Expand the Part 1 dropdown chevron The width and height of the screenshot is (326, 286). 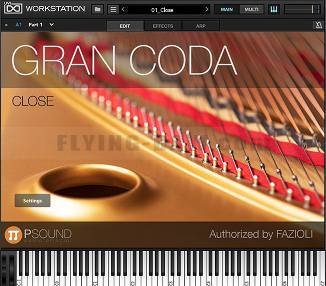(52, 24)
